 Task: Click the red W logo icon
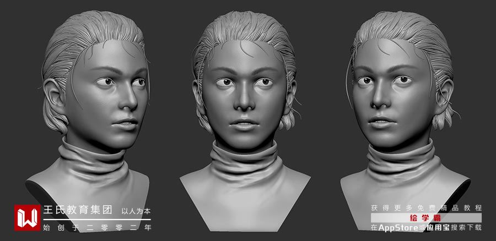(27, 218)
